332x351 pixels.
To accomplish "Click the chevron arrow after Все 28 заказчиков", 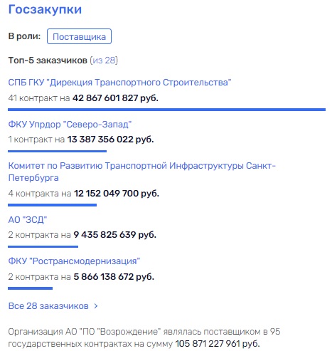I will 96,306.
